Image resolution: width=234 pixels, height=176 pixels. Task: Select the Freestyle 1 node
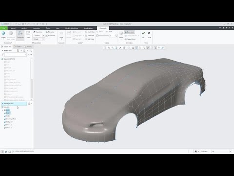point(6,107)
